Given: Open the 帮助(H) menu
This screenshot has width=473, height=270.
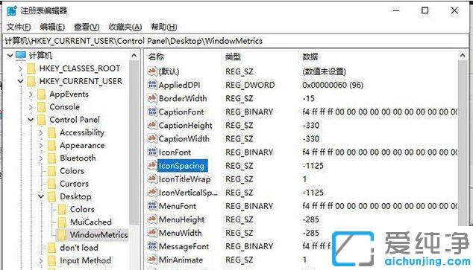Looking at the screenshot, I should coord(164,27).
